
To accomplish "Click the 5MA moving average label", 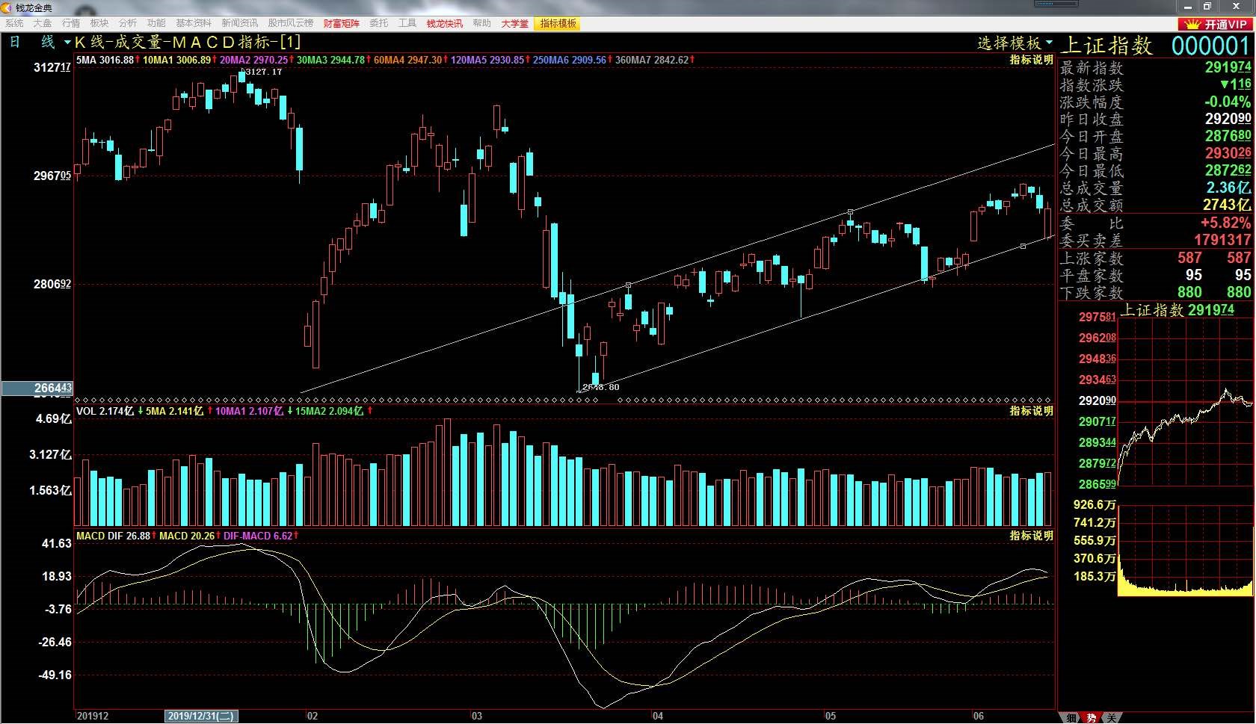I will (105, 60).
